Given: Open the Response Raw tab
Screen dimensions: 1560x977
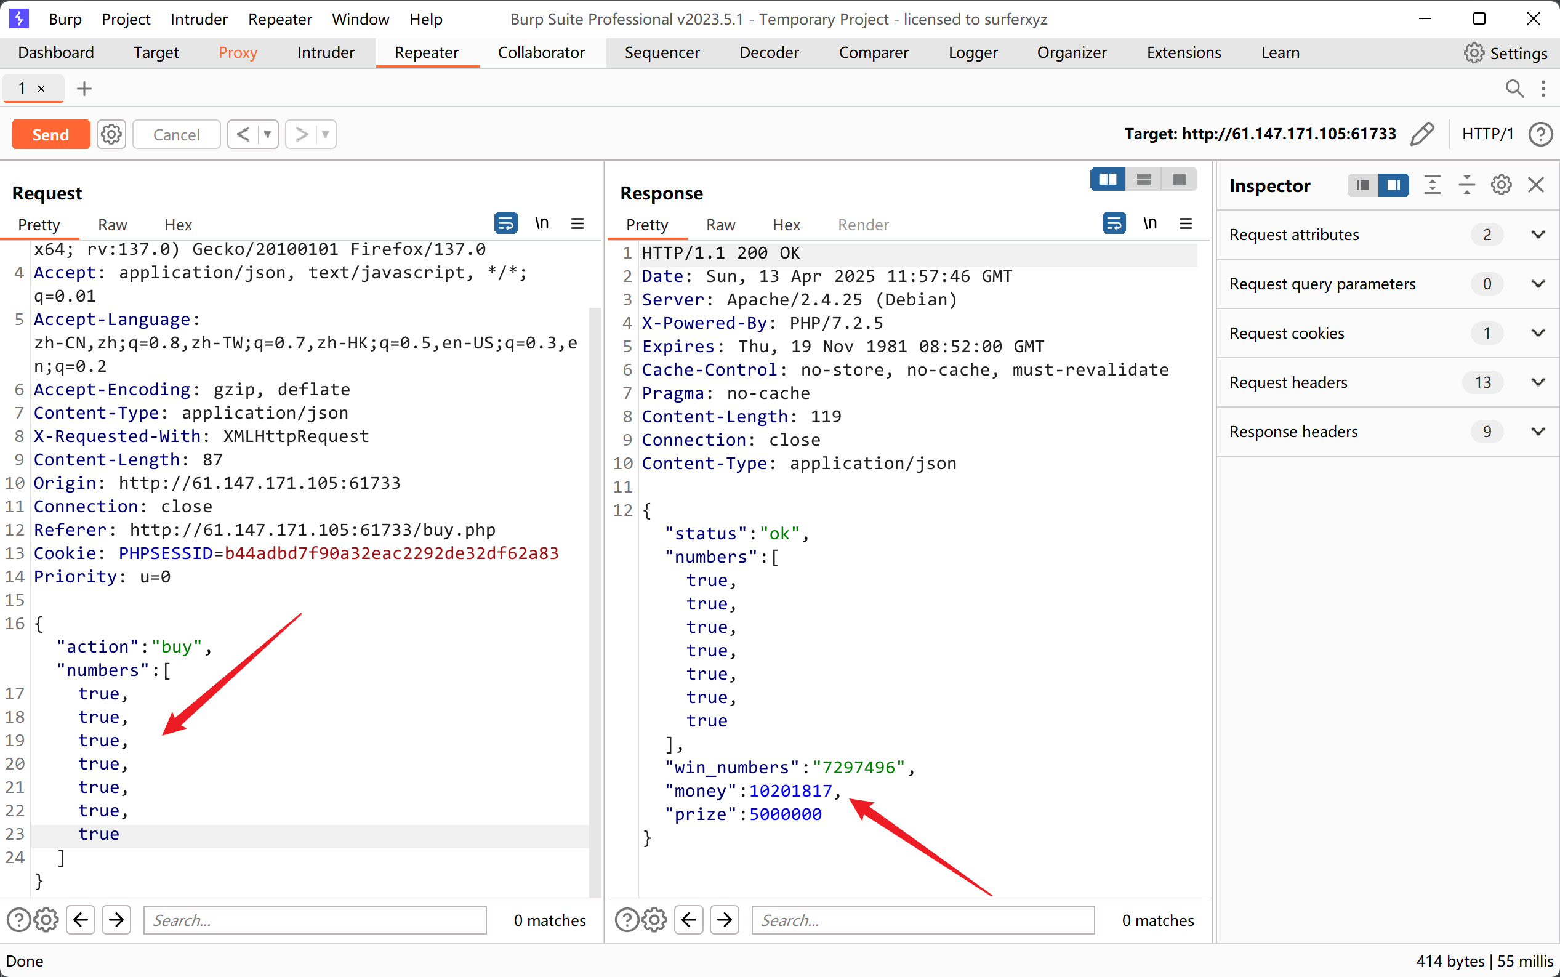Looking at the screenshot, I should 720,225.
